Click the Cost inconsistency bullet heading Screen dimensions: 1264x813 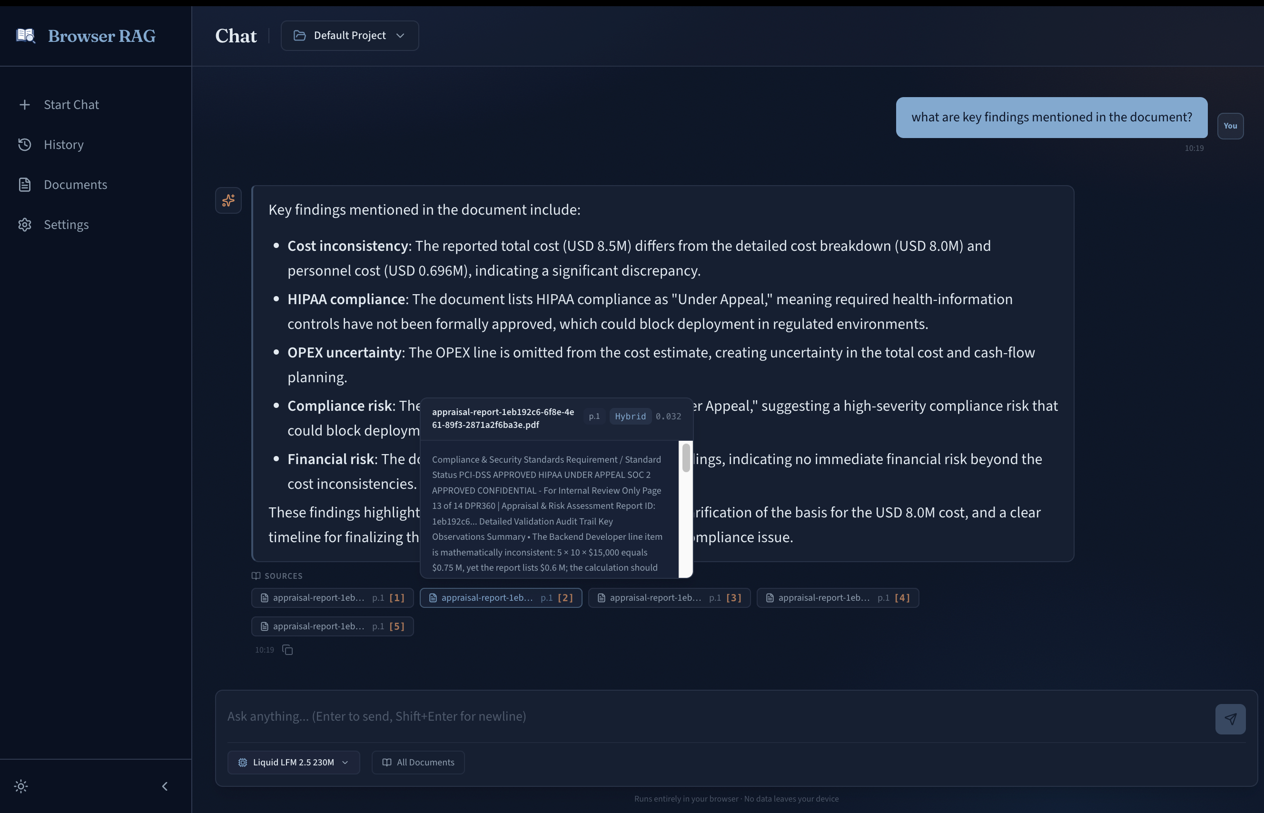point(347,246)
